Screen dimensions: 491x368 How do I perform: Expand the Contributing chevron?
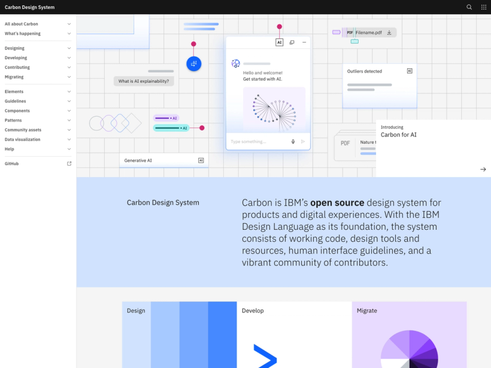[x=69, y=68]
